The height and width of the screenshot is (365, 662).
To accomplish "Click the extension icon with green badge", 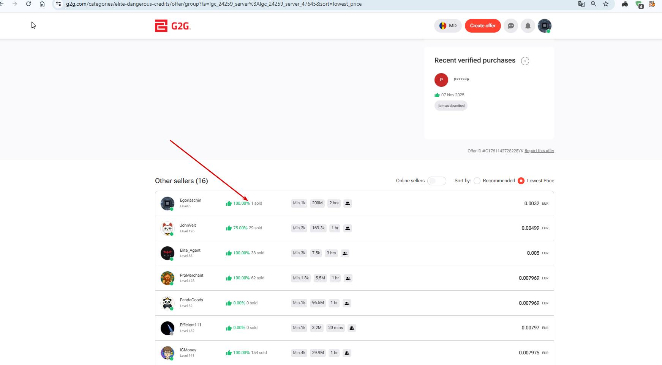I will (639, 4).
